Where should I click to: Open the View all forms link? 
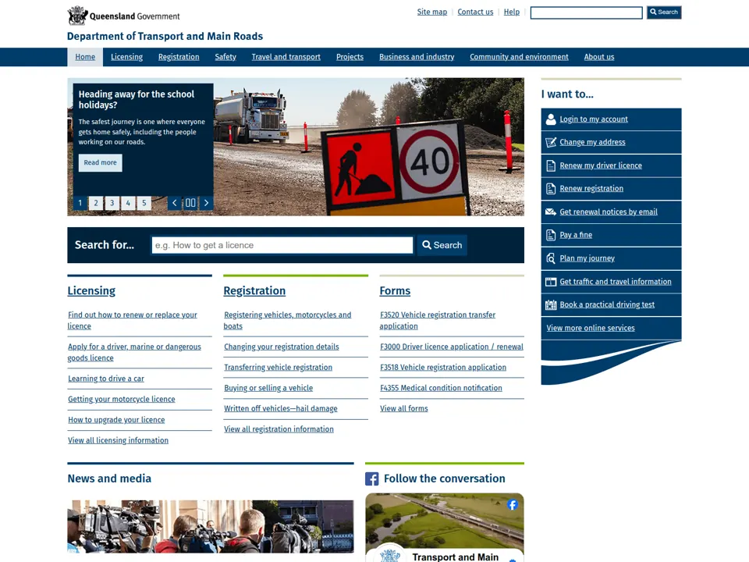pos(403,408)
